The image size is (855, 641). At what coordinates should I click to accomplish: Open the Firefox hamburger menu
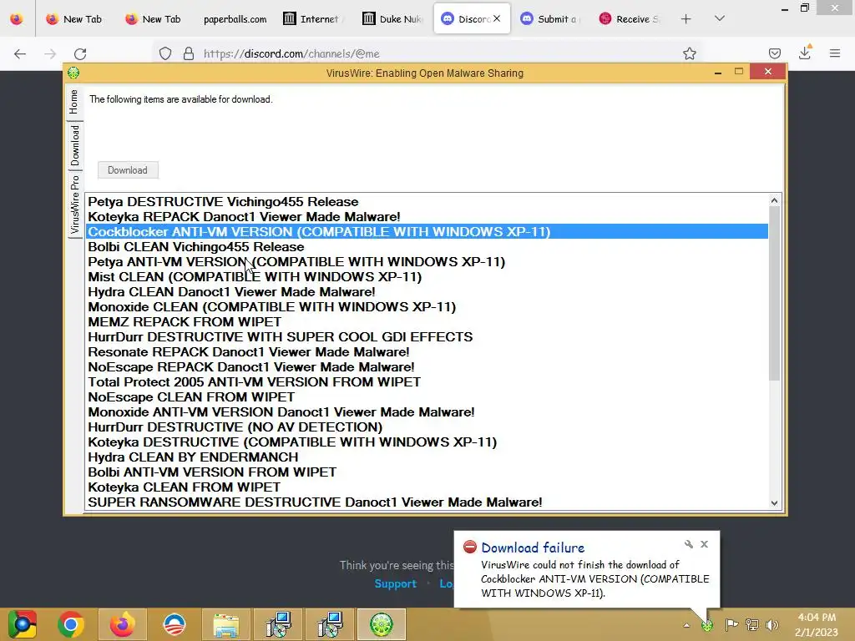835,53
